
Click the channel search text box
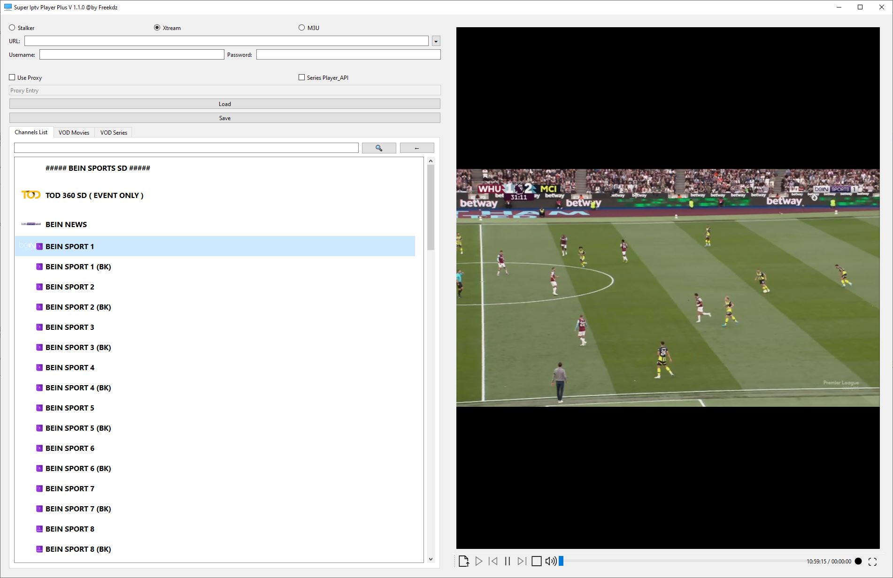pyautogui.click(x=186, y=148)
